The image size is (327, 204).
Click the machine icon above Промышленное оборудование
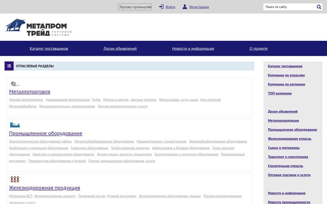click(15, 125)
